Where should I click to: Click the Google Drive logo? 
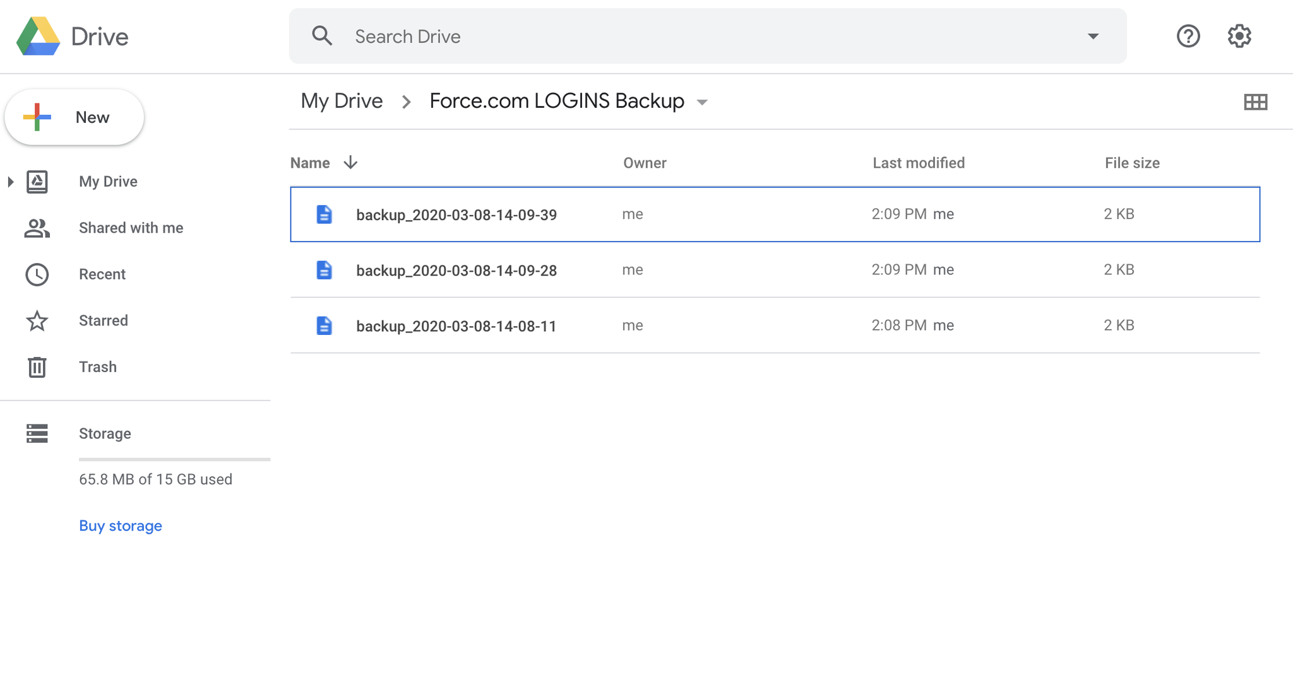click(x=39, y=37)
